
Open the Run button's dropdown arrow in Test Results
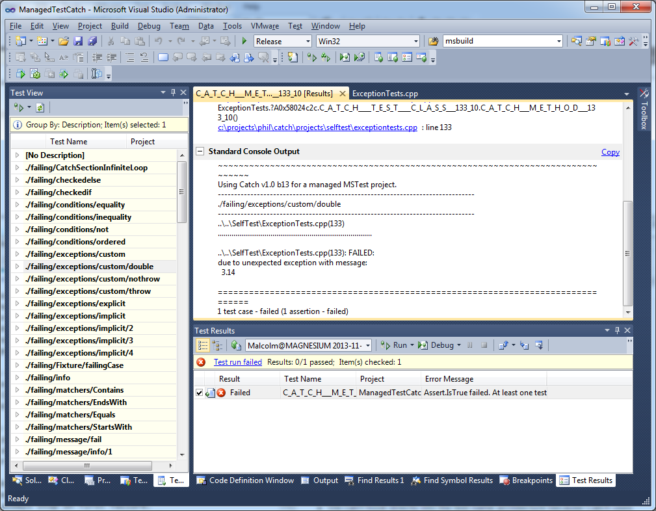coord(412,345)
